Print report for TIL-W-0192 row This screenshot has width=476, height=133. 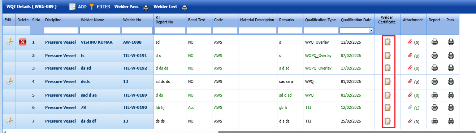coord(435,68)
